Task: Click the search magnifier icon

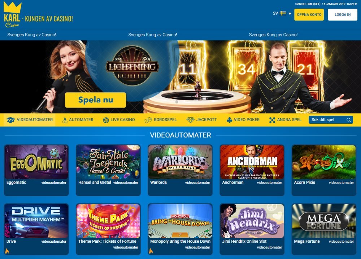Action: tap(349, 120)
